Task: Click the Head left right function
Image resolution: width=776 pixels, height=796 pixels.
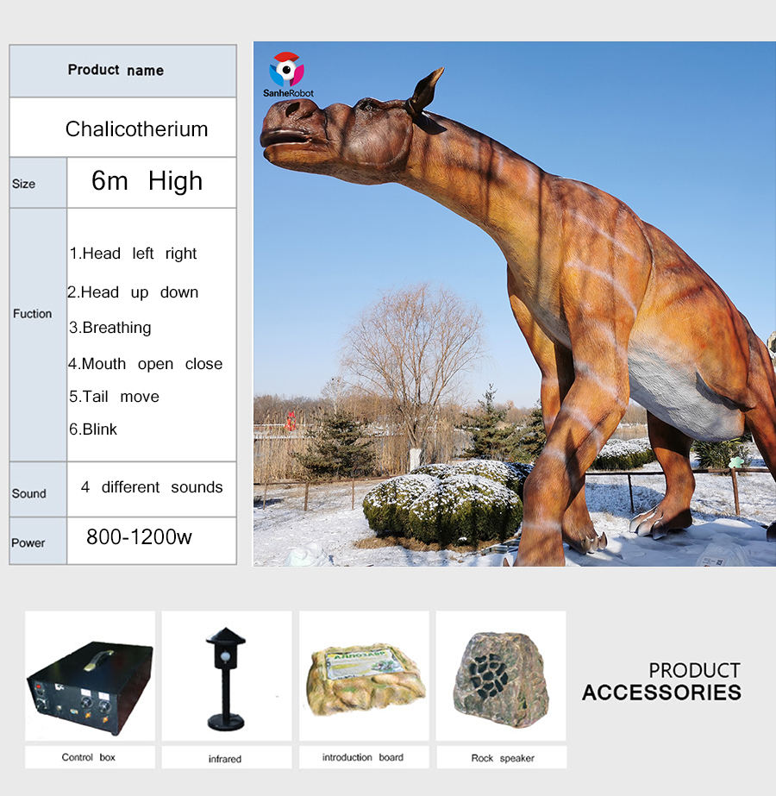Action: pyautogui.click(x=134, y=254)
